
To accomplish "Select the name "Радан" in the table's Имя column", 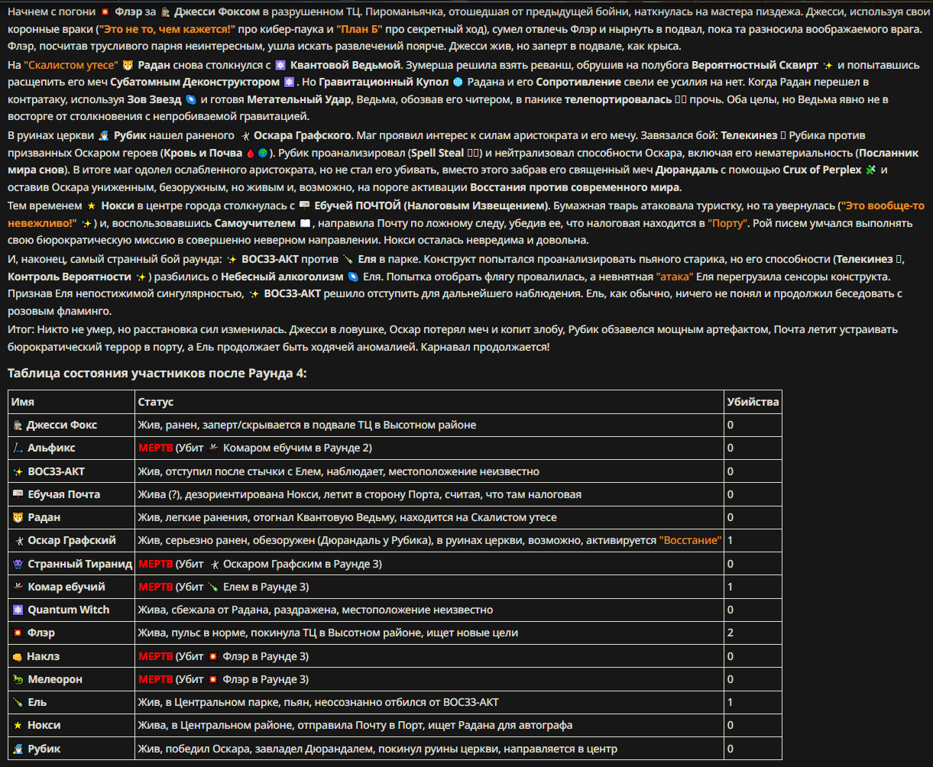I will coord(44,517).
